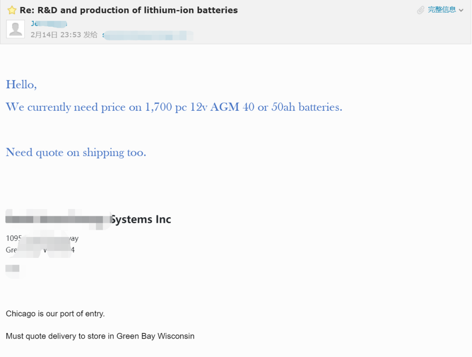Click the Chicago is our port of entry sentence
The image size is (472, 357).
55,314
